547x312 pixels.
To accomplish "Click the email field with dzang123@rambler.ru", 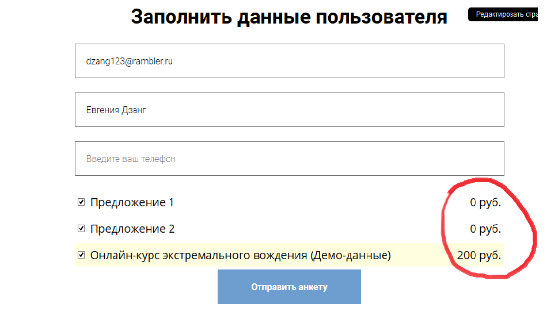I will click(x=289, y=61).
